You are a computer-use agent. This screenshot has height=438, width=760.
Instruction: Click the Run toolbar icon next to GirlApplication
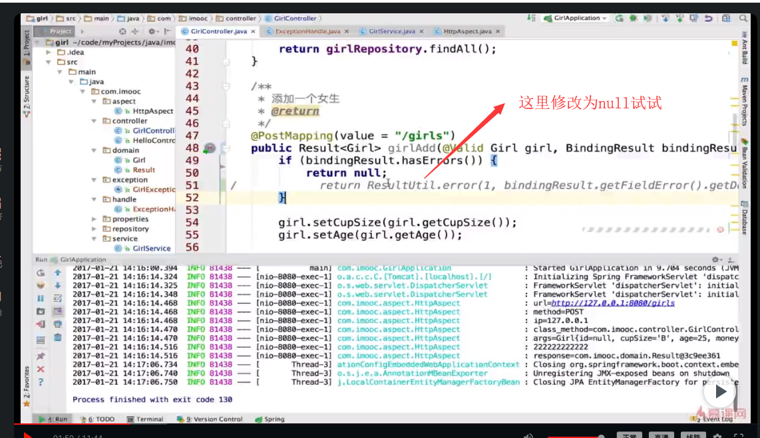click(620, 19)
